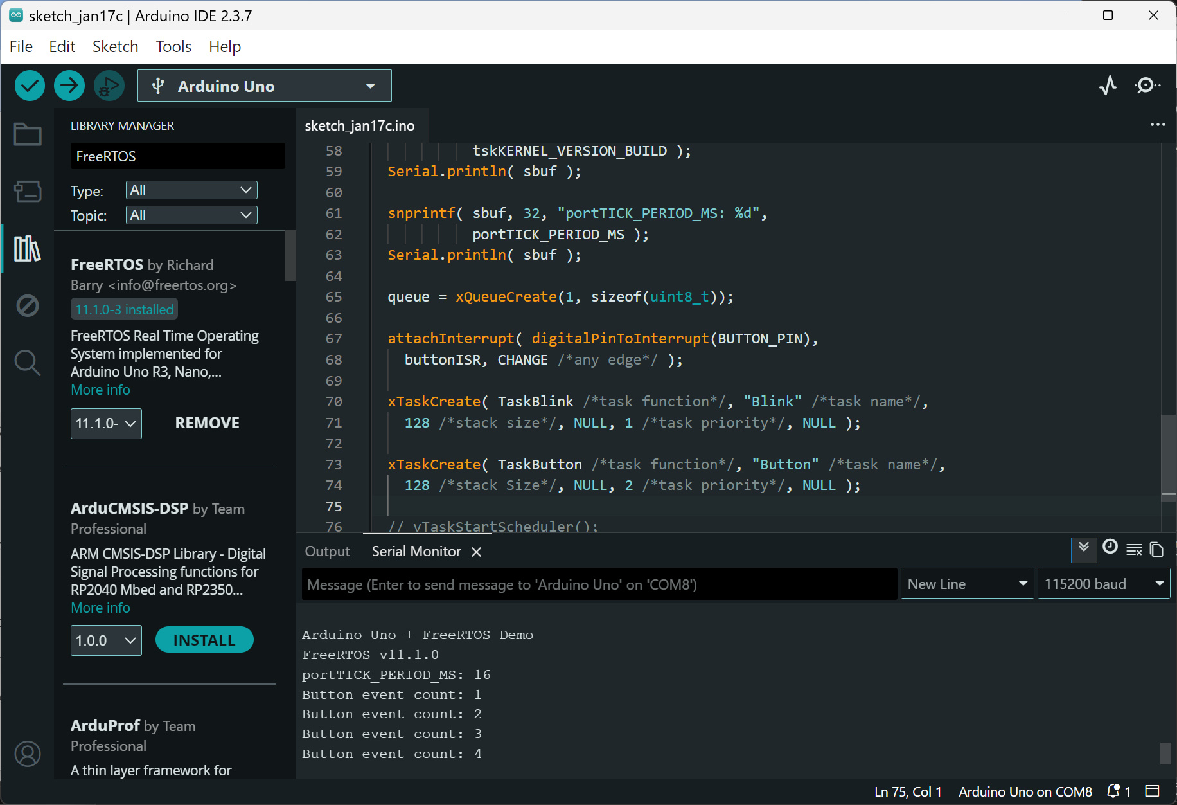The image size is (1177, 805).
Task: Click REMOVE for the FreeRTOS library
Action: click(207, 423)
